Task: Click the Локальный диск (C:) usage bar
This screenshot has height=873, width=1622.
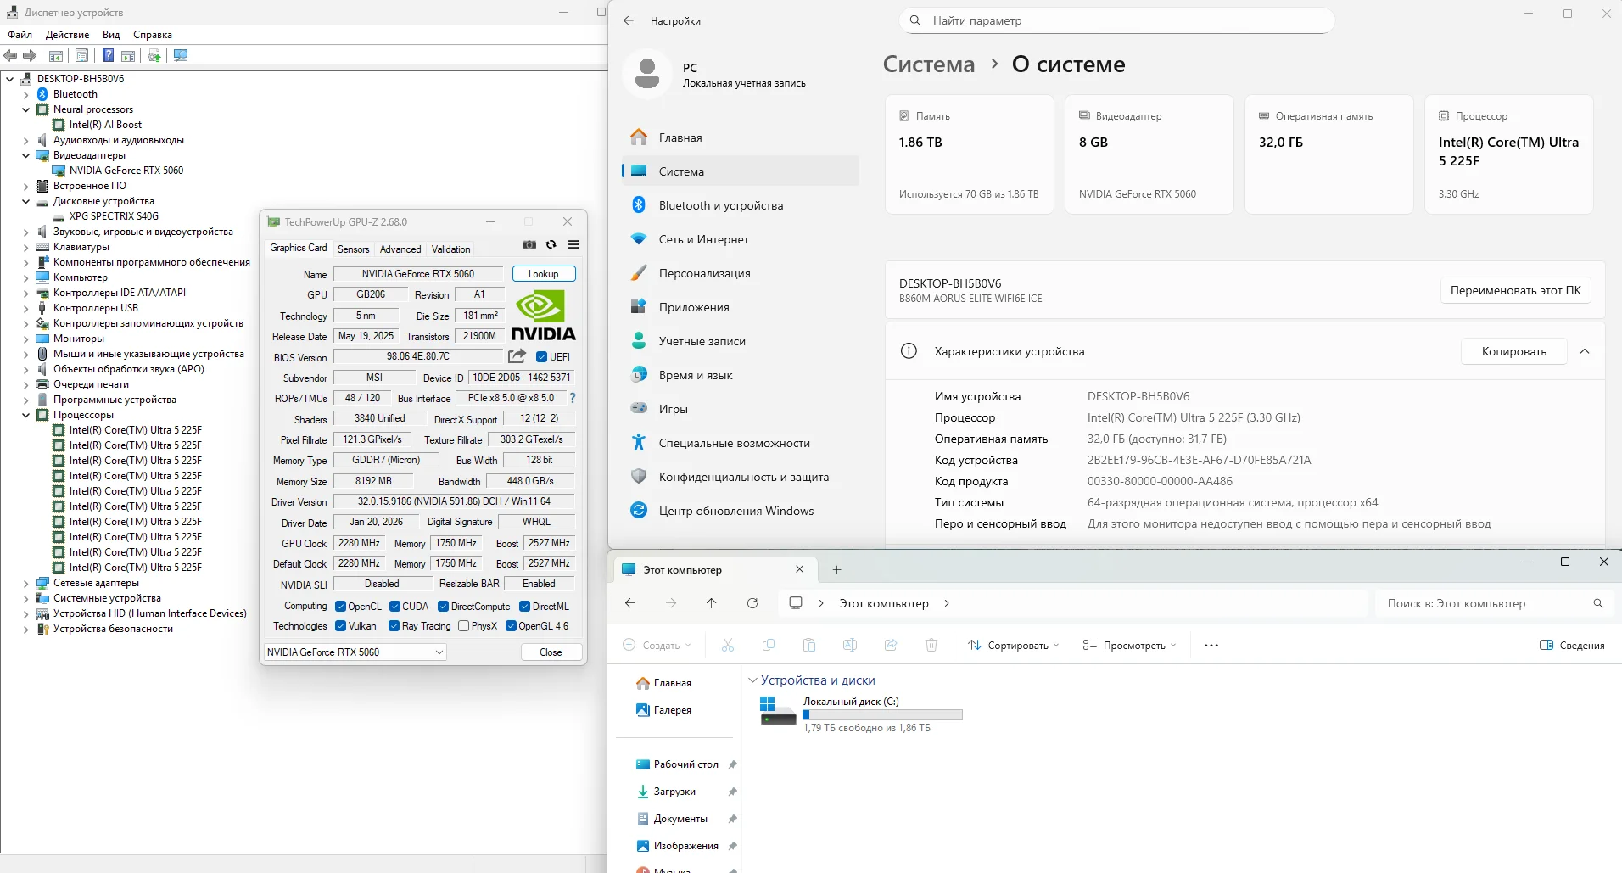Action: (x=883, y=715)
